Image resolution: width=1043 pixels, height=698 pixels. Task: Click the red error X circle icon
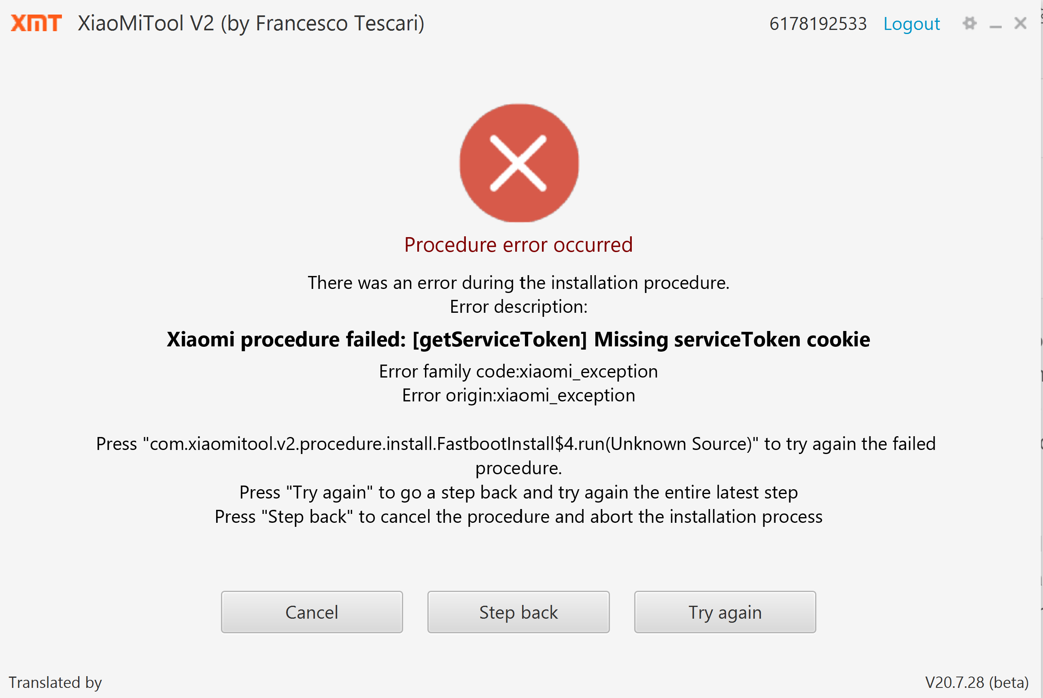pos(518,163)
